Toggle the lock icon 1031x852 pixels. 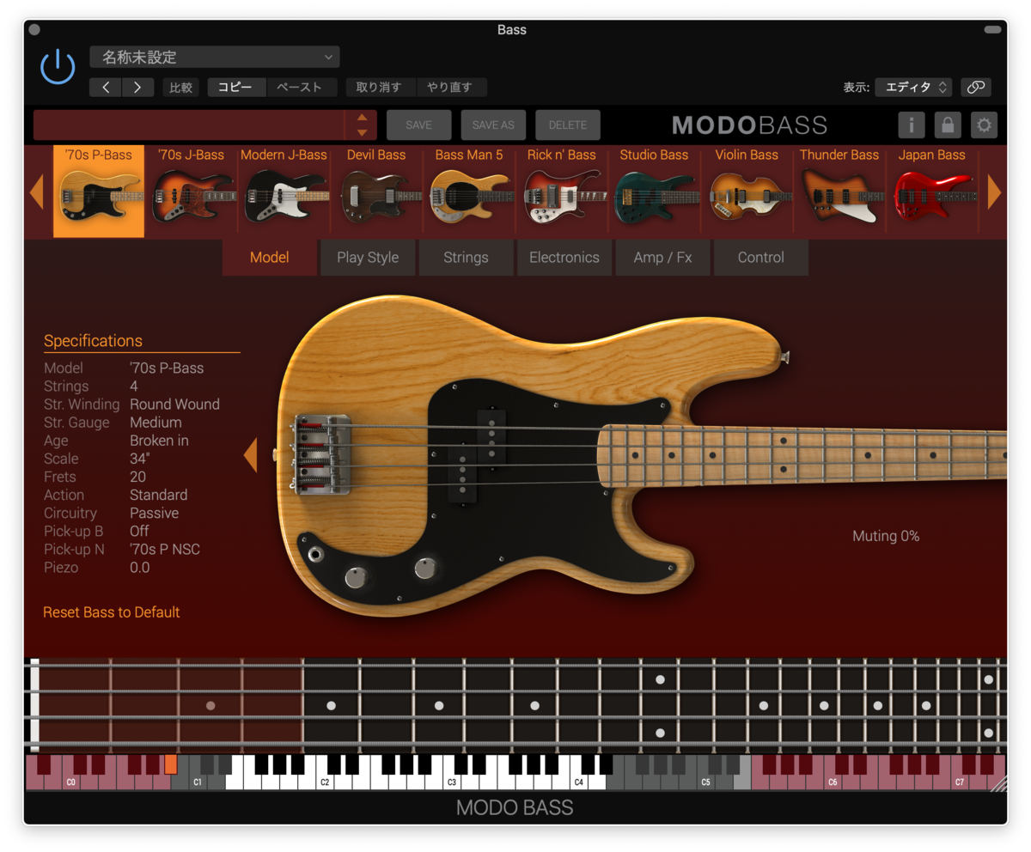(x=948, y=125)
